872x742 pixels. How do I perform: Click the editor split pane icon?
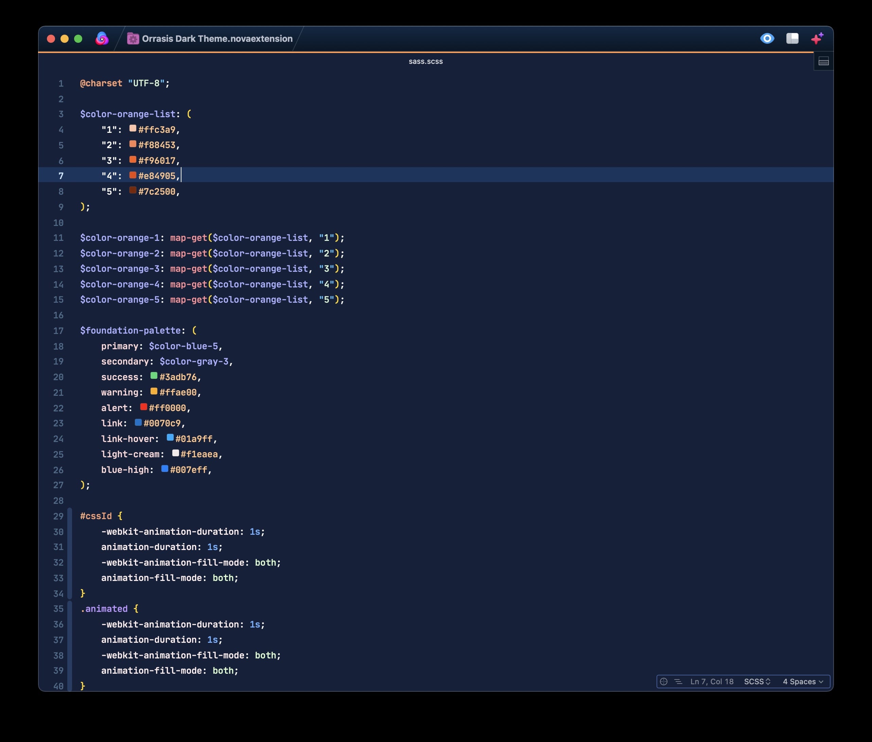coord(823,62)
